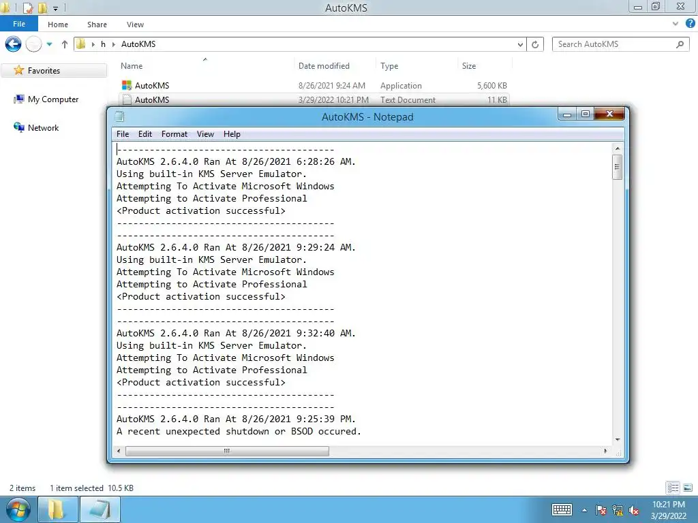
Task: Sort by Size column header
Action: (x=469, y=66)
